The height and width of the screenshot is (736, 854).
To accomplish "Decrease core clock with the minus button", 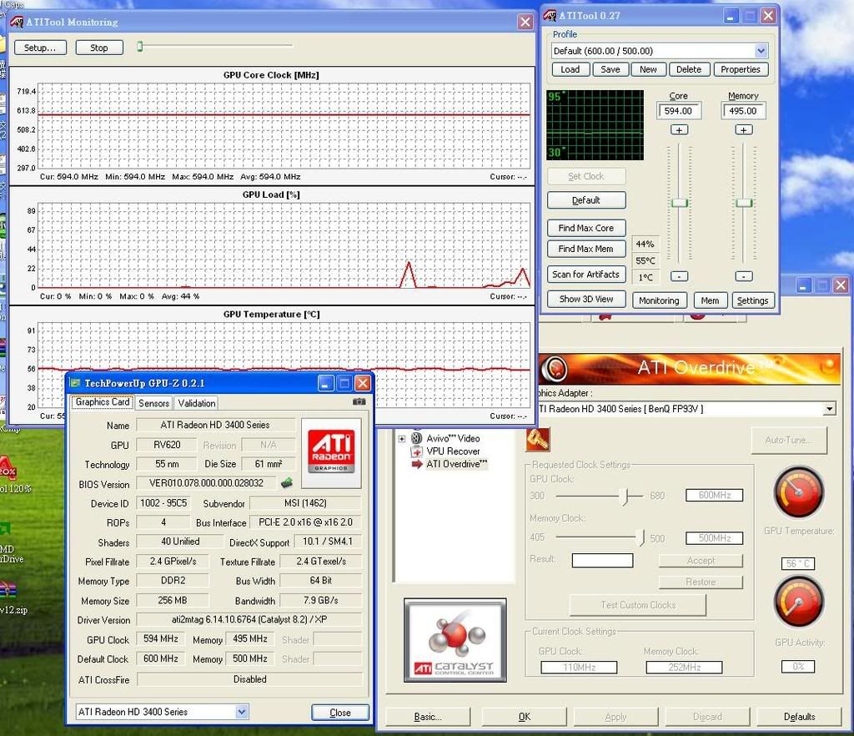I will click(679, 276).
